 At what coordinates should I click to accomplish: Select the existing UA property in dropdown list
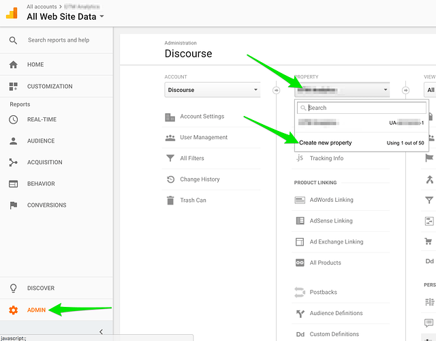tap(361, 123)
